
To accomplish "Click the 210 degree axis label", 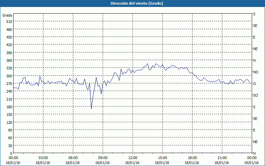I will pyautogui.click(x=10, y=99).
